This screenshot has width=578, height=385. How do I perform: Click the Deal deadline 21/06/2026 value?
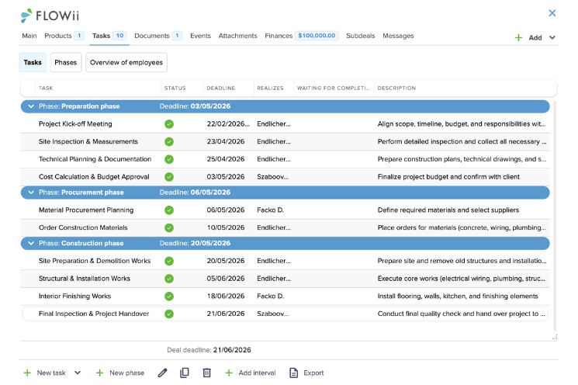(x=232, y=350)
